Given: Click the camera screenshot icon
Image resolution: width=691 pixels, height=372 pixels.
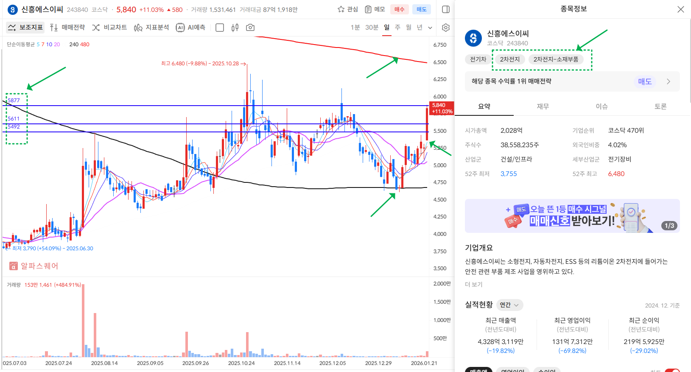Looking at the screenshot, I should [250, 28].
